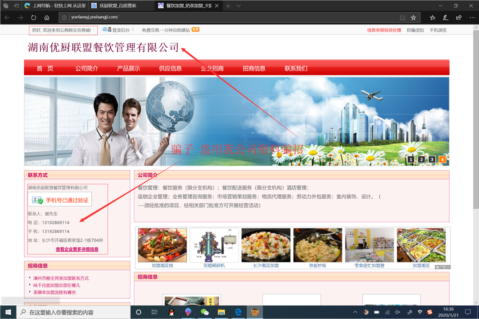
Task: Toggle Chinese input mode indicator
Action: pyautogui.click(x=420, y=312)
